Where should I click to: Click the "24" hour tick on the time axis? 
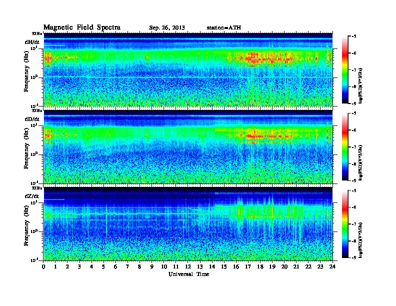(332, 266)
